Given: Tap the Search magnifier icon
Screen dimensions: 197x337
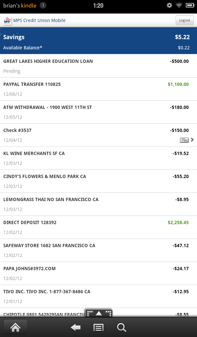Looking at the screenshot, I should [x=121, y=327].
